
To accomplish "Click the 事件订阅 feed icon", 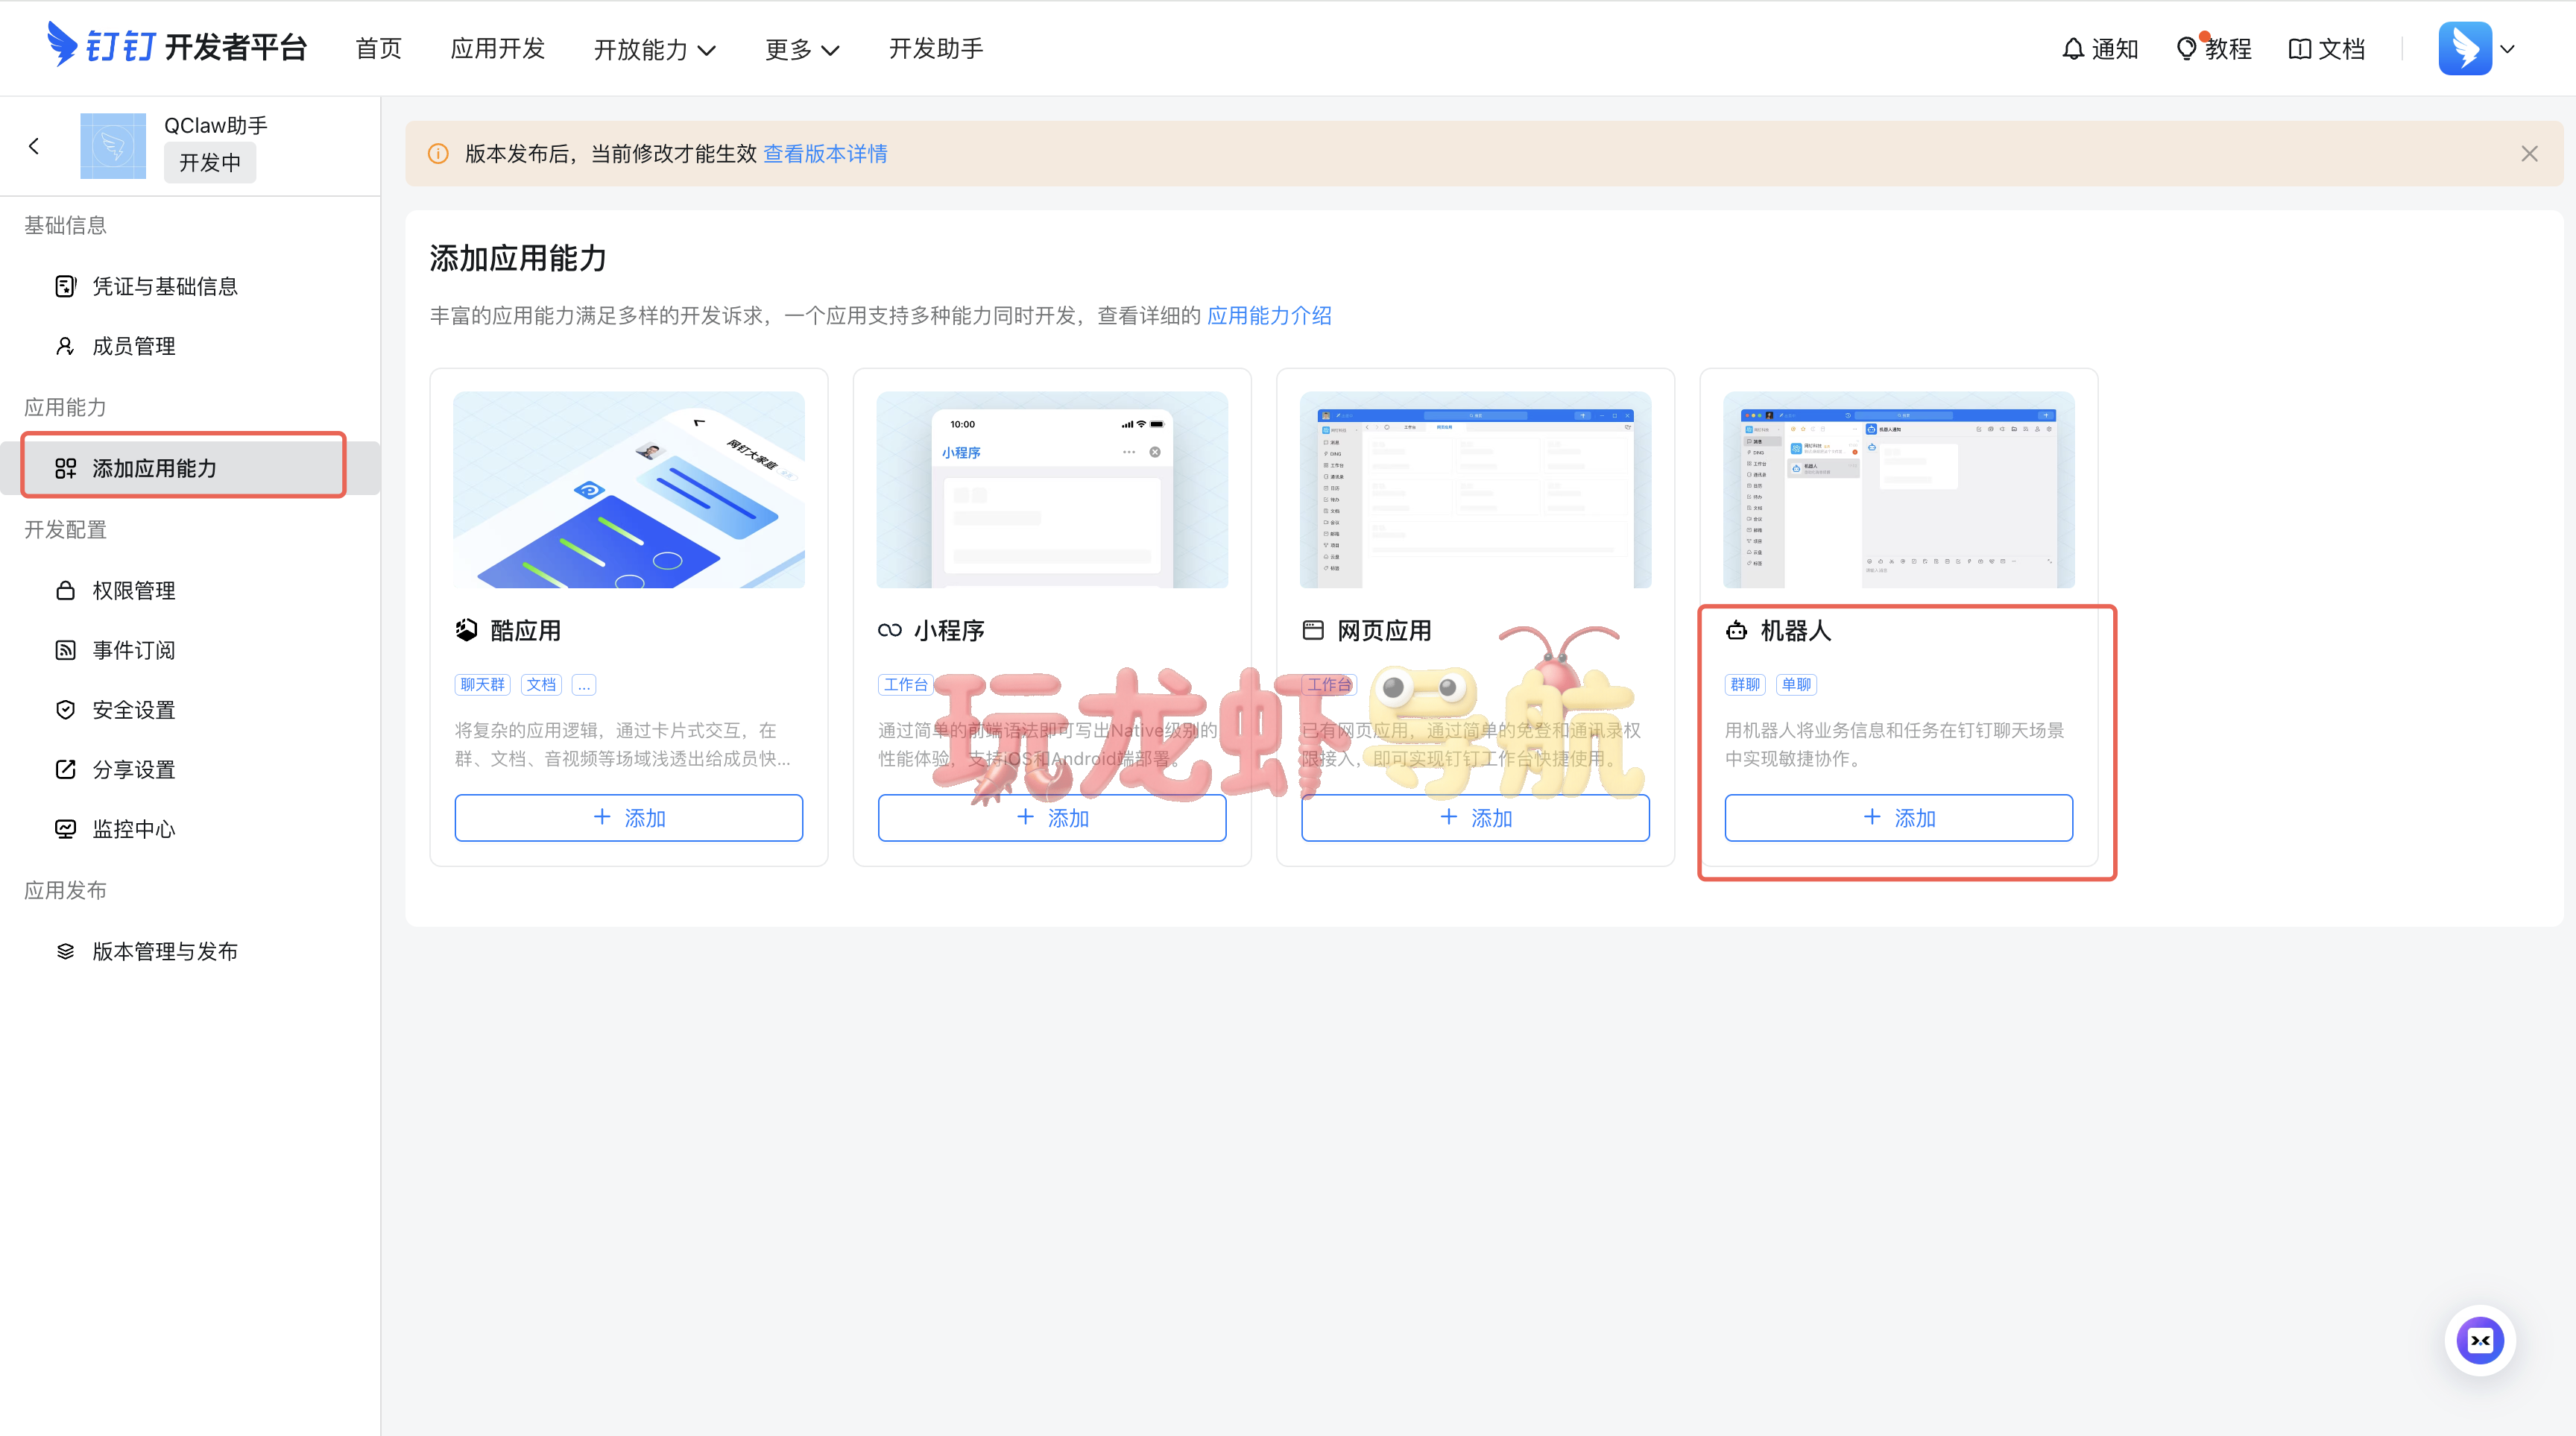I will click(65, 650).
